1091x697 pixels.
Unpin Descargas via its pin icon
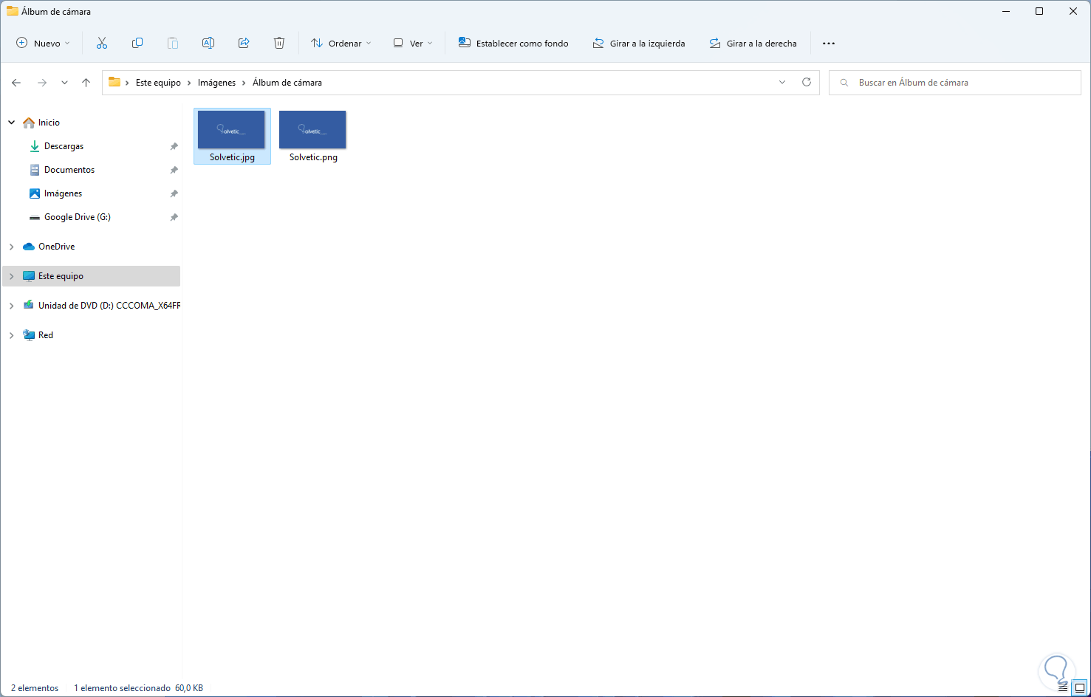click(x=174, y=146)
